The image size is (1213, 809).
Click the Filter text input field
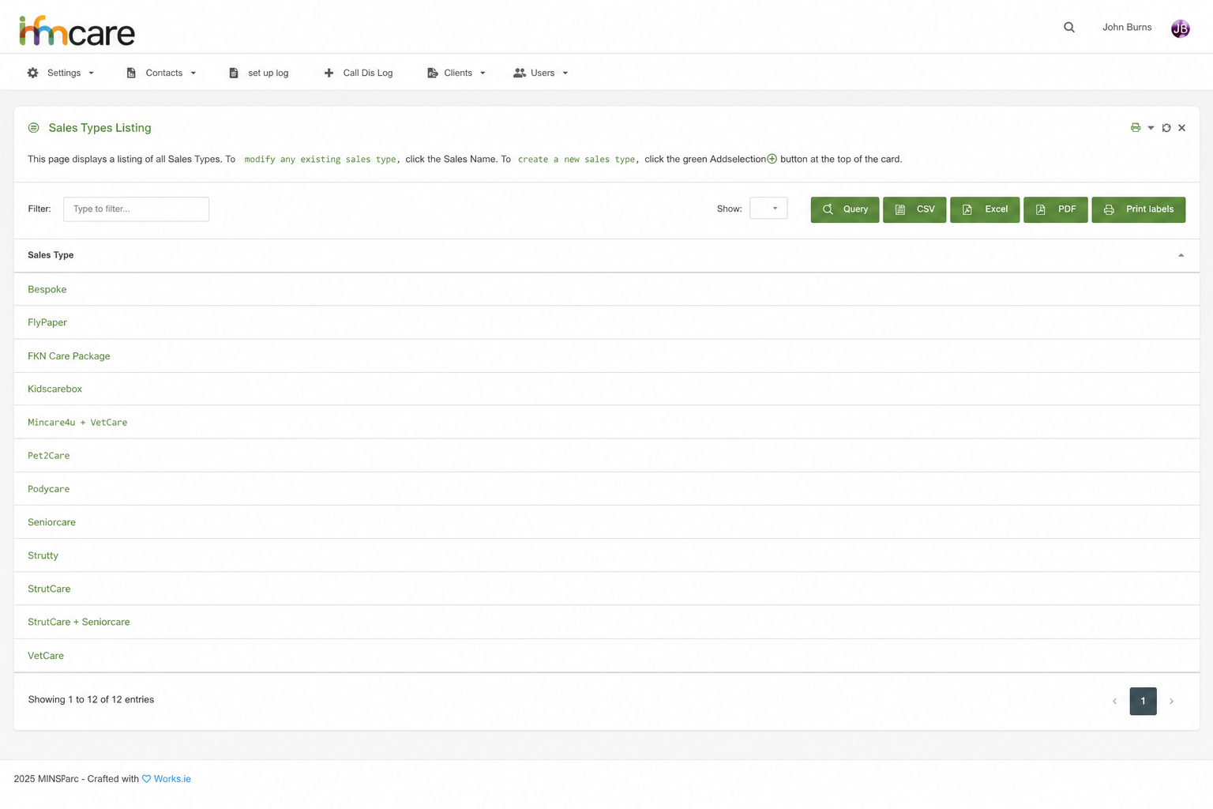[136, 209]
